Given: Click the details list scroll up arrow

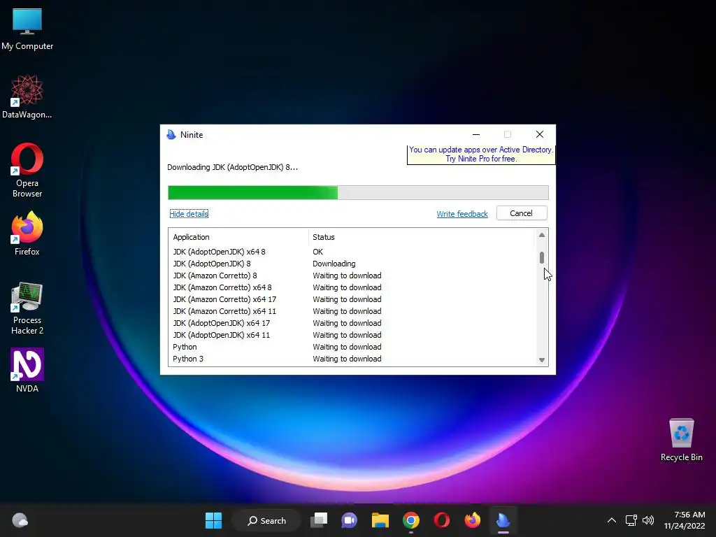Looking at the screenshot, I should (x=542, y=235).
